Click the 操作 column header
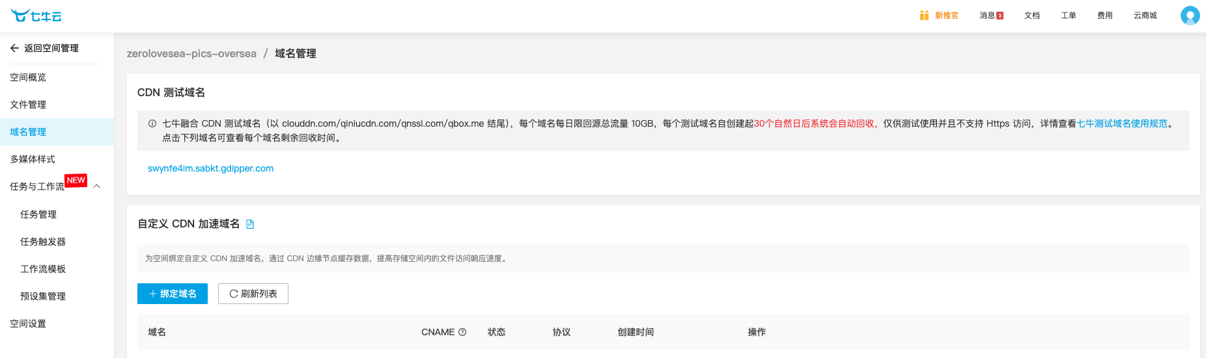This screenshot has width=1206, height=358. (x=757, y=332)
